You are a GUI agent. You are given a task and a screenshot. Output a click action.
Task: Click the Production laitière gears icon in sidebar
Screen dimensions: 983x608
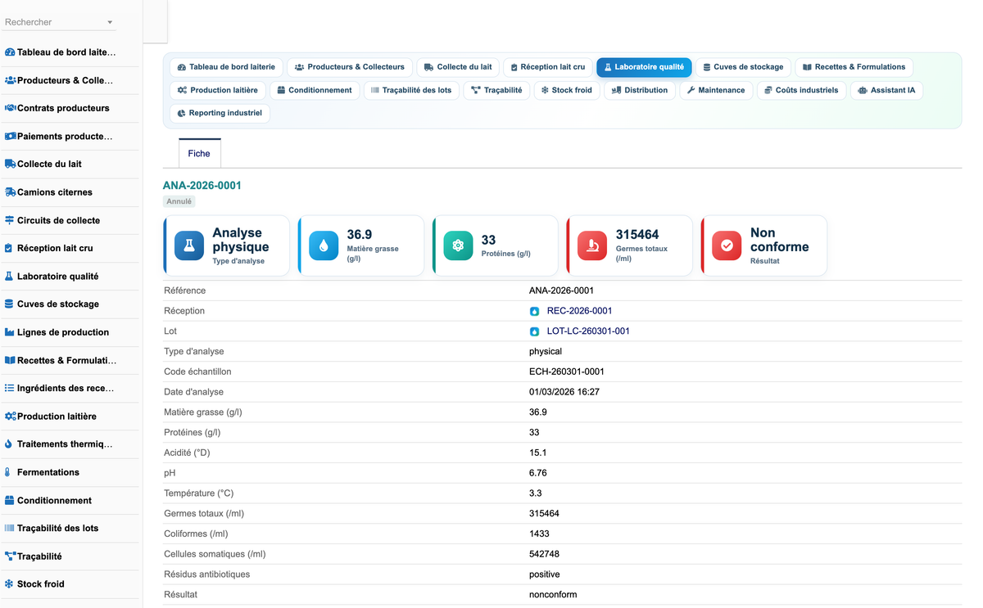point(10,417)
